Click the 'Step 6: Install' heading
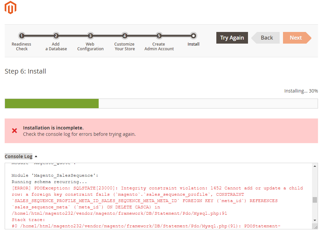323x235 pixels. coord(25,71)
